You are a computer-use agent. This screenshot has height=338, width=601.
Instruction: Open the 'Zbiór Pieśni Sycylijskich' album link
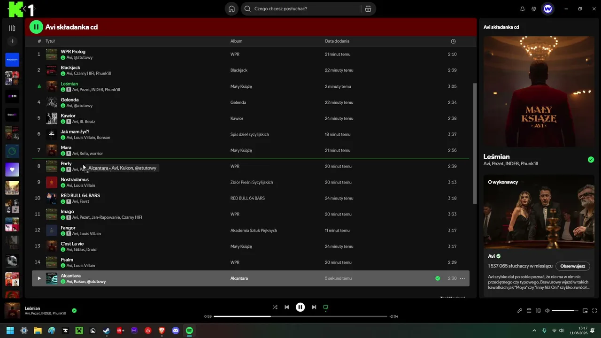click(252, 182)
